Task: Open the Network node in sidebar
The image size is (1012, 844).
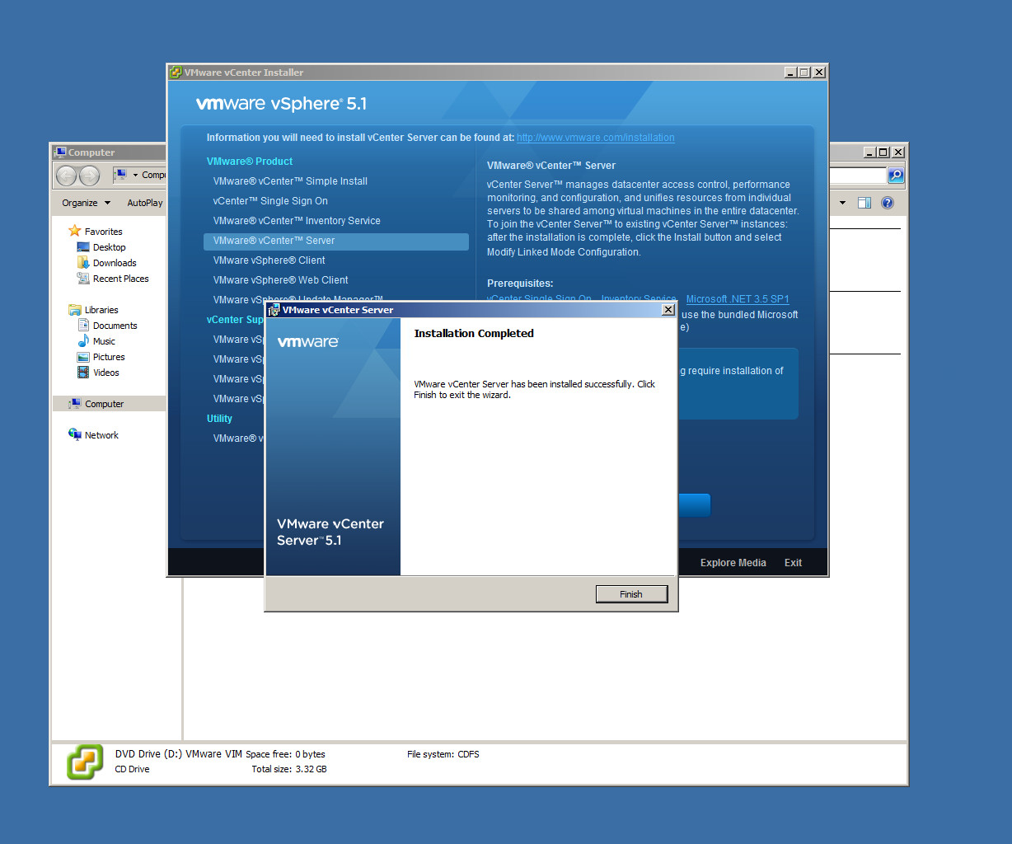Action: 101,435
